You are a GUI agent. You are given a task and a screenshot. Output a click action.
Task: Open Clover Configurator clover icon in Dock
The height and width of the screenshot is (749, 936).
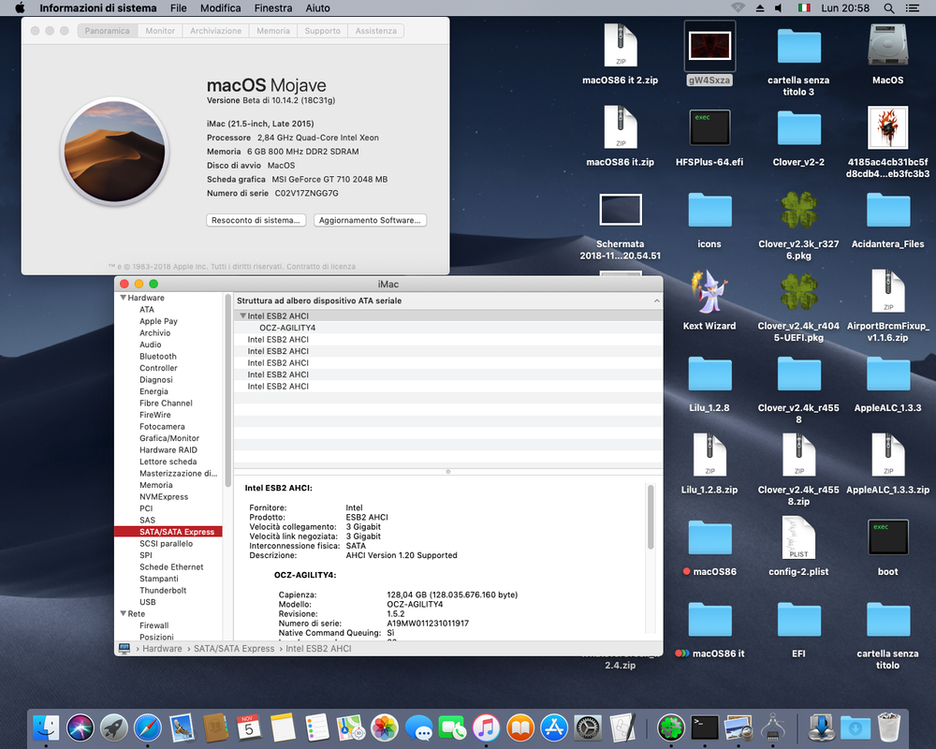671,727
